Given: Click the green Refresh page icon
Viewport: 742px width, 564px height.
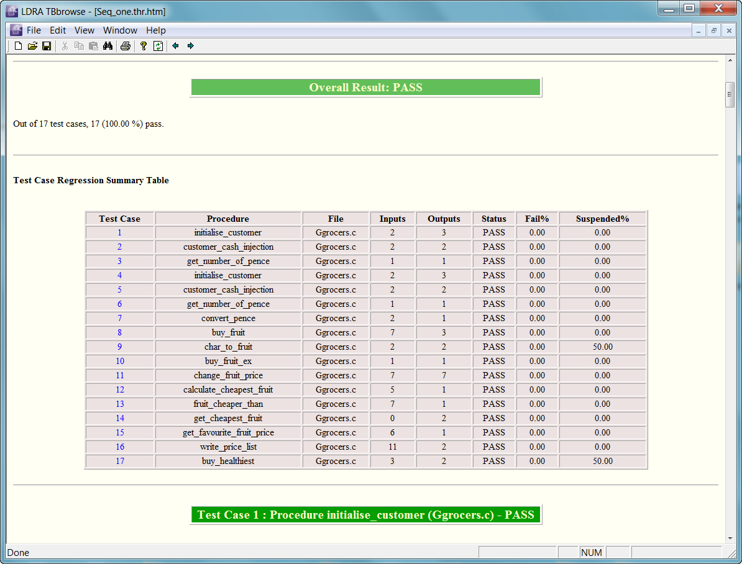Looking at the screenshot, I should click(x=158, y=46).
